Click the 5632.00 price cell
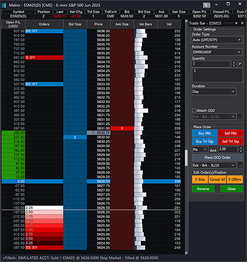247x262 pixels. tap(99, 111)
